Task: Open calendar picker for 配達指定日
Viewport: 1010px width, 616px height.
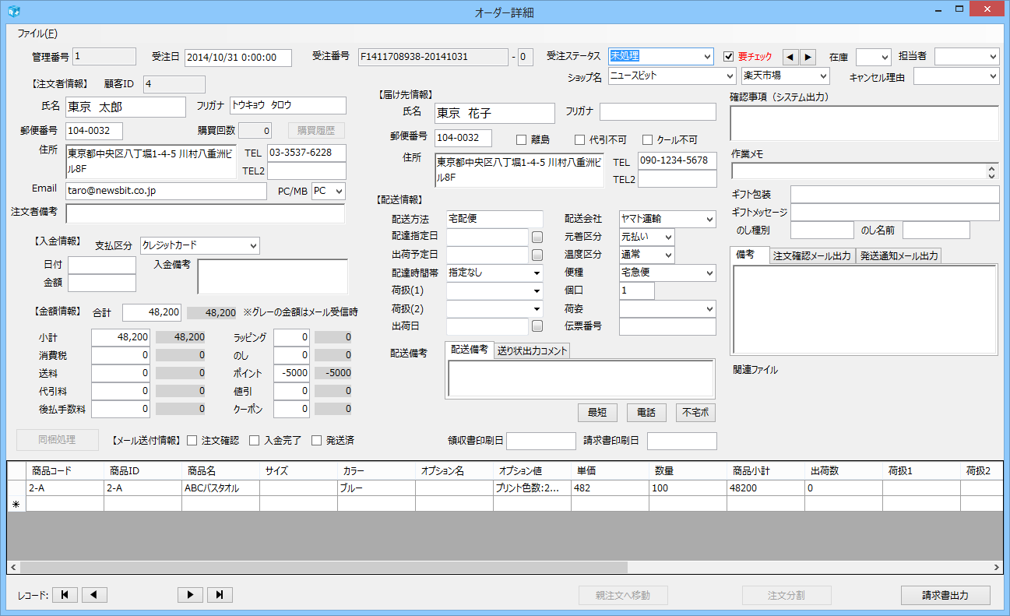Action: tap(537, 237)
